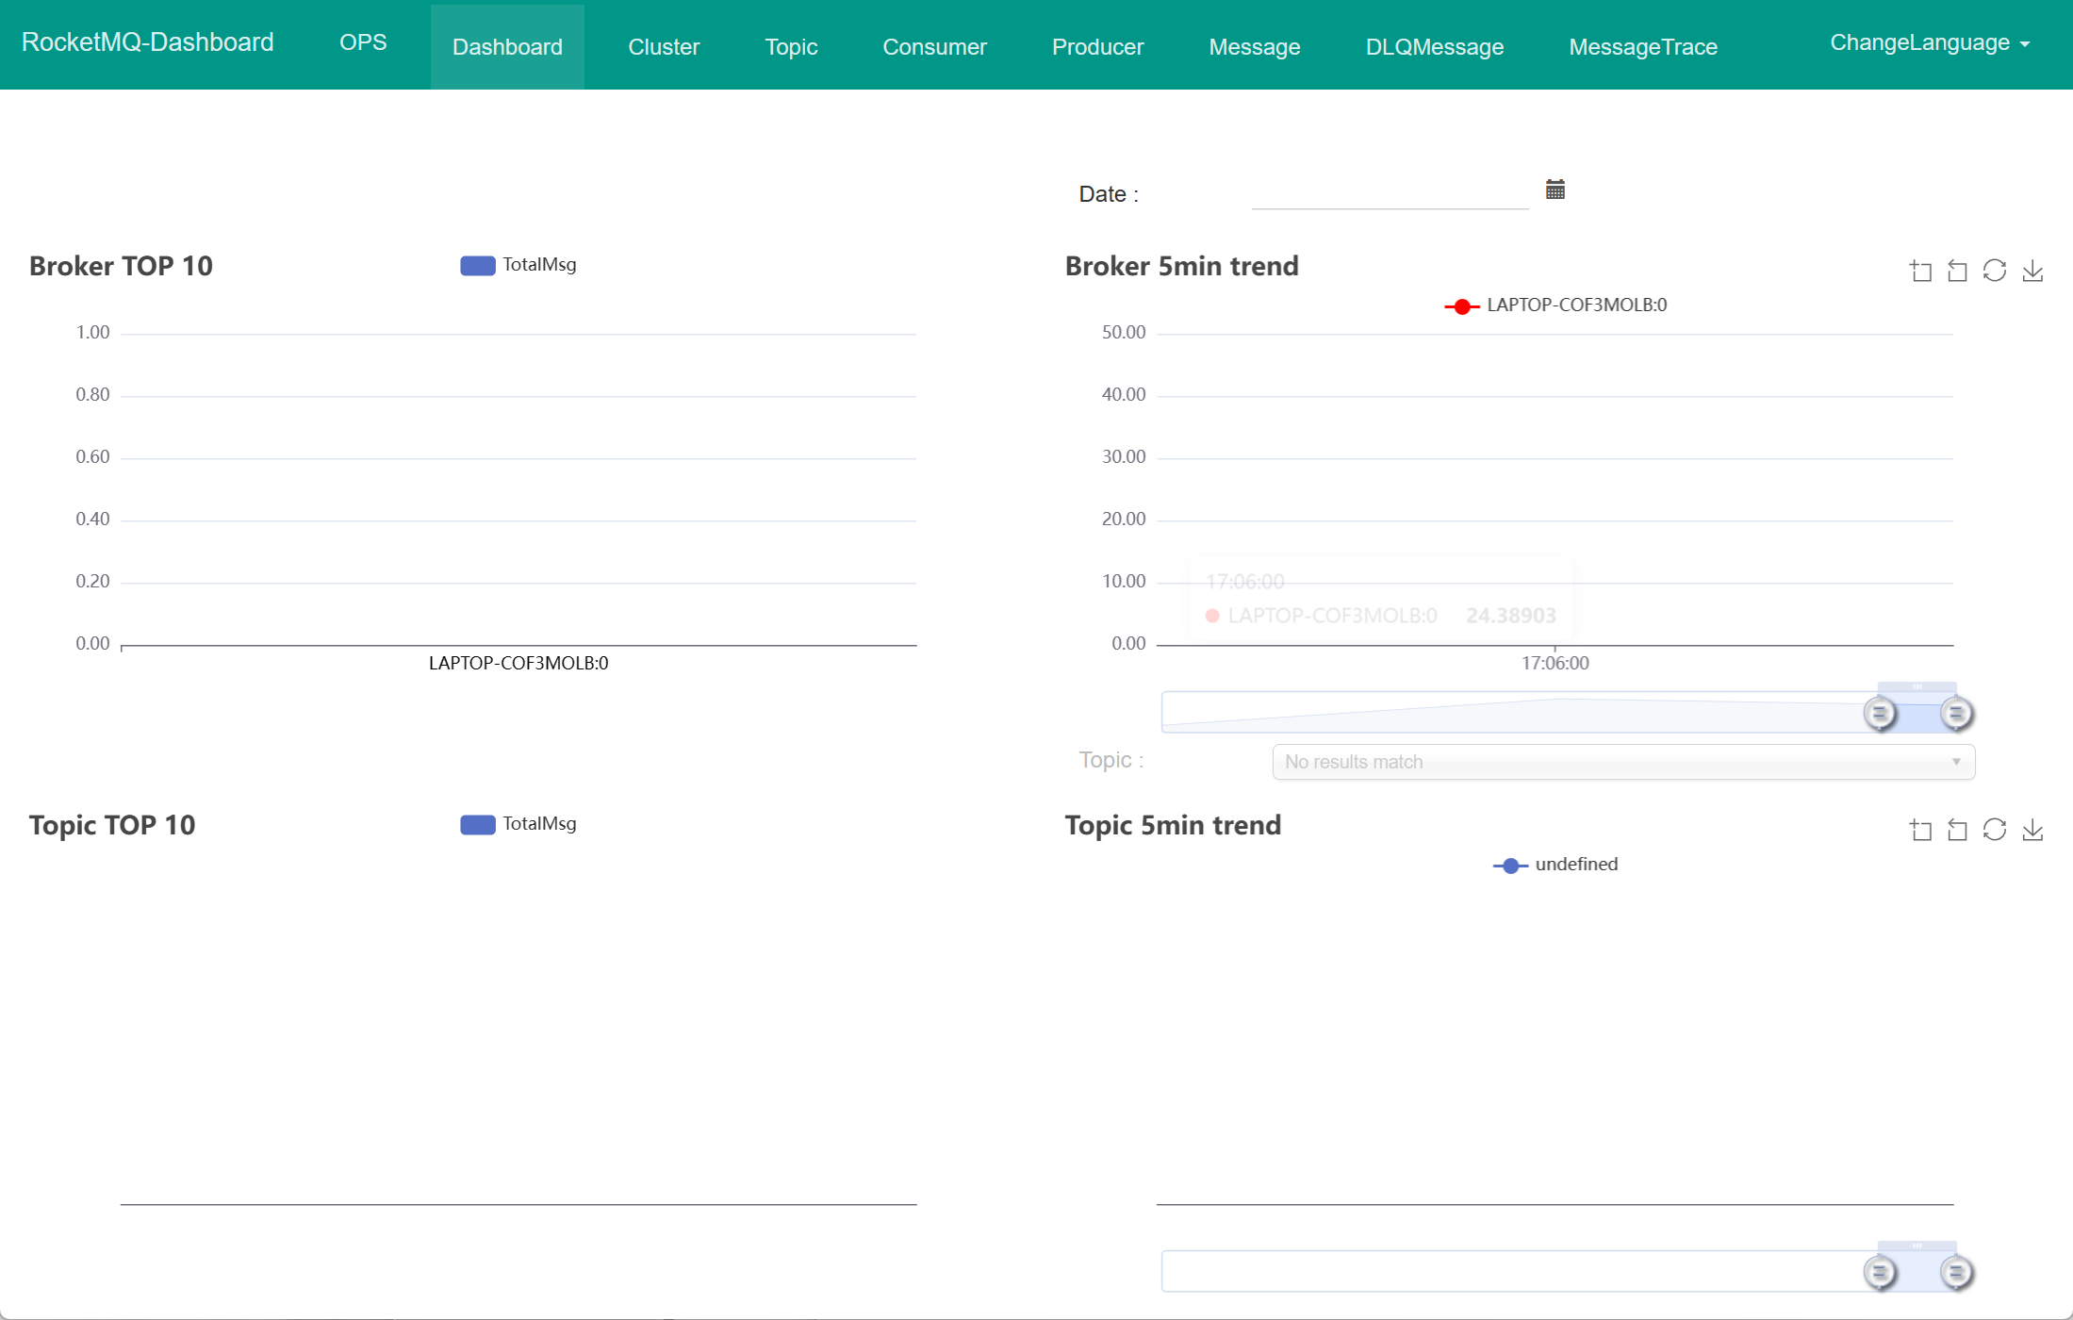Image resolution: width=2073 pixels, height=1320 pixels.
Task: Download Broker 5min trend chart image
Action: pos(2032,272)
